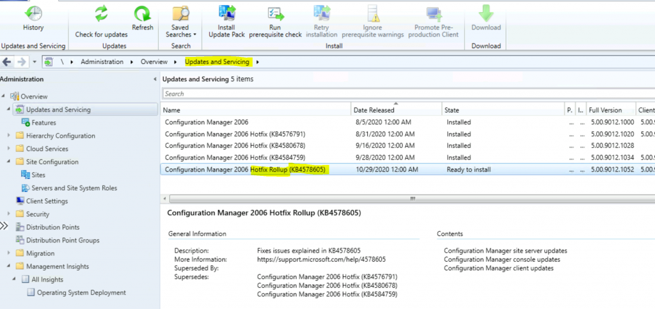Click Retry installation icon
Viewport: 655px width, 309px height.
(x=322, y=14)
